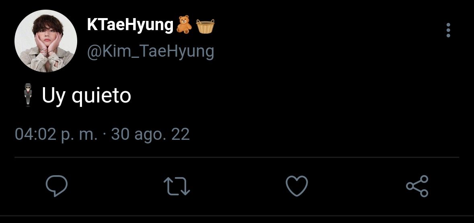
Task: Tap the teddy bear emoji beside the name
Action: coord(184,25)
